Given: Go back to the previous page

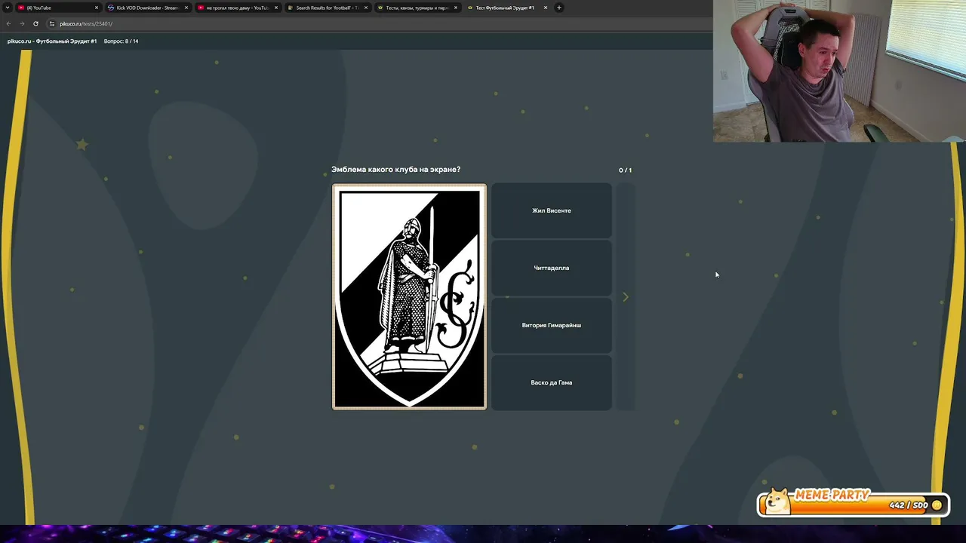Looking at the screenshot, I should (8, 23).
